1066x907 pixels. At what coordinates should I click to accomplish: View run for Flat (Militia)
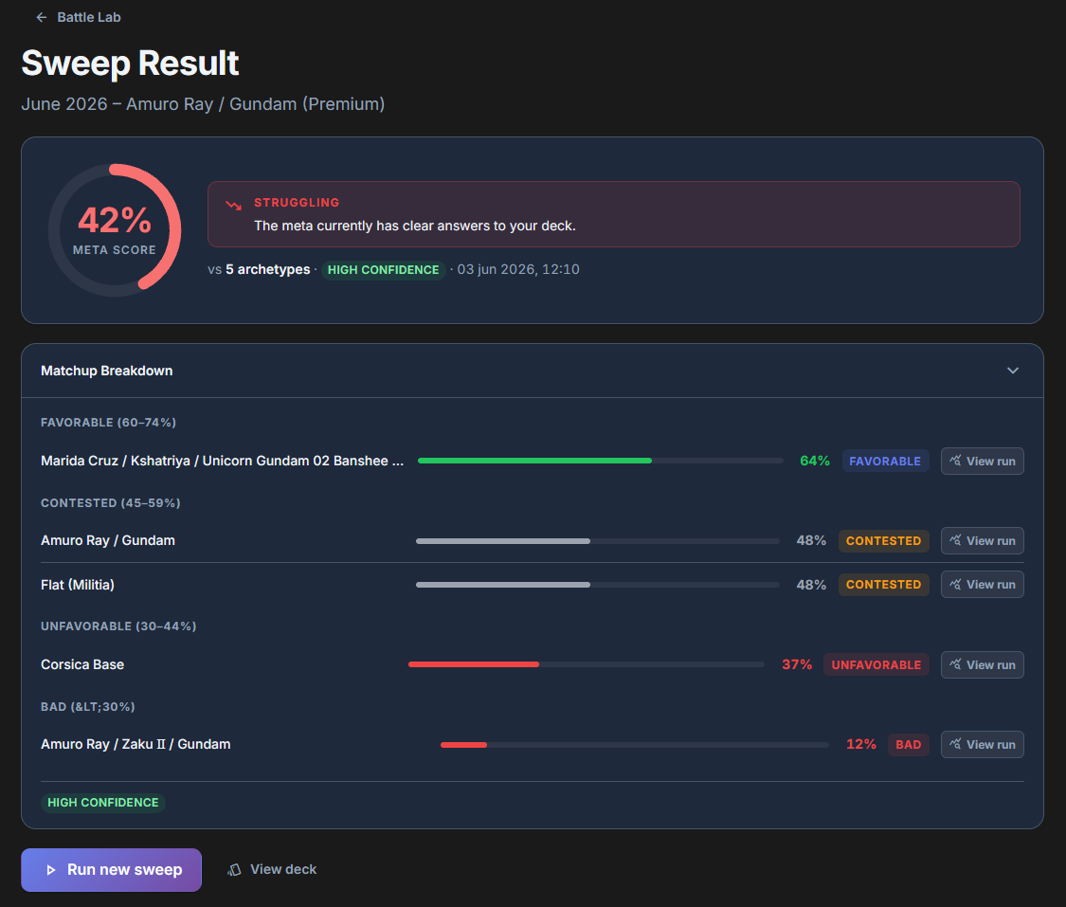tap(982, 584)
